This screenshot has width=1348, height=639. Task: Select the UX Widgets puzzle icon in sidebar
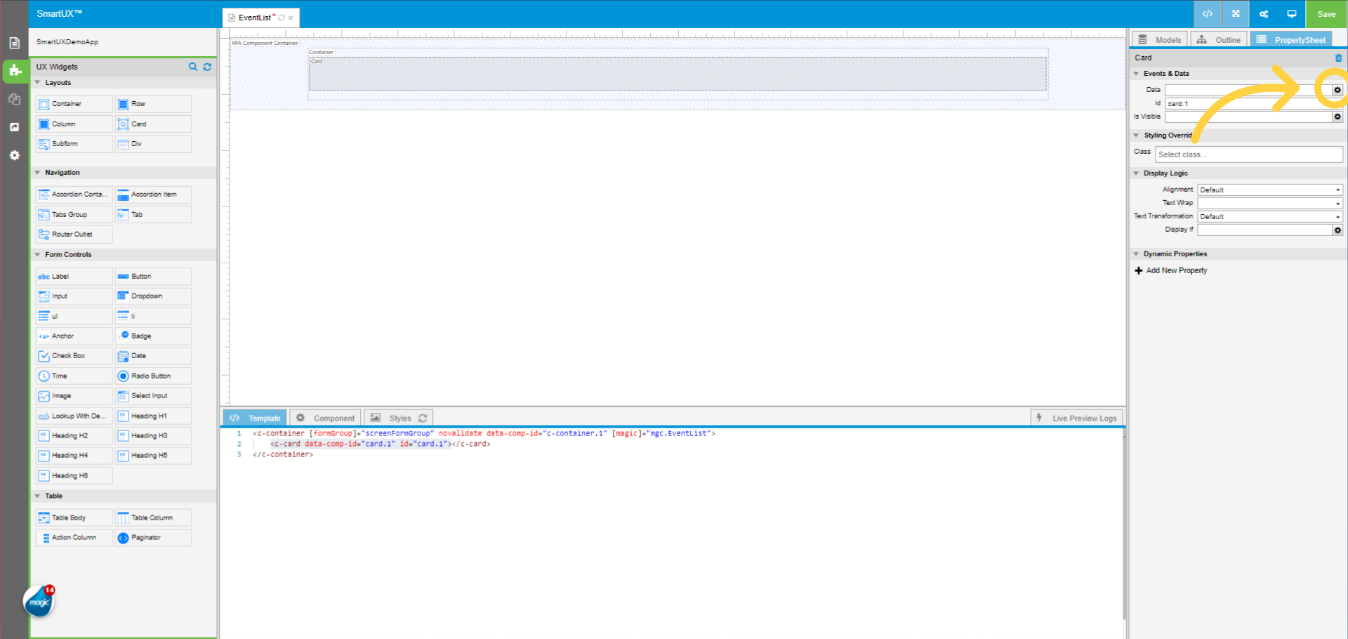15,70
